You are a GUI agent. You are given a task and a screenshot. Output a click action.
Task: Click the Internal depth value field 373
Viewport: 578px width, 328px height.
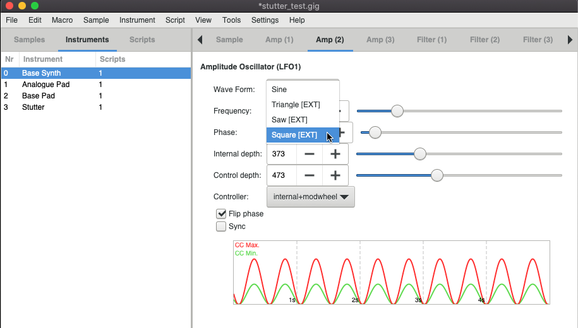[282, 154]
